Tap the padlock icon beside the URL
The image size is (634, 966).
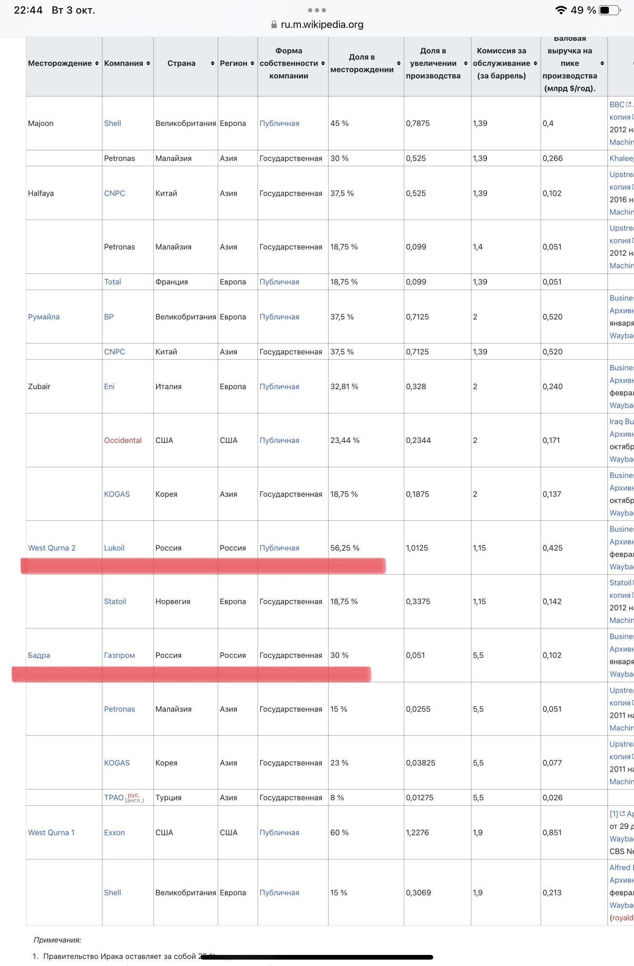point(274,25)
